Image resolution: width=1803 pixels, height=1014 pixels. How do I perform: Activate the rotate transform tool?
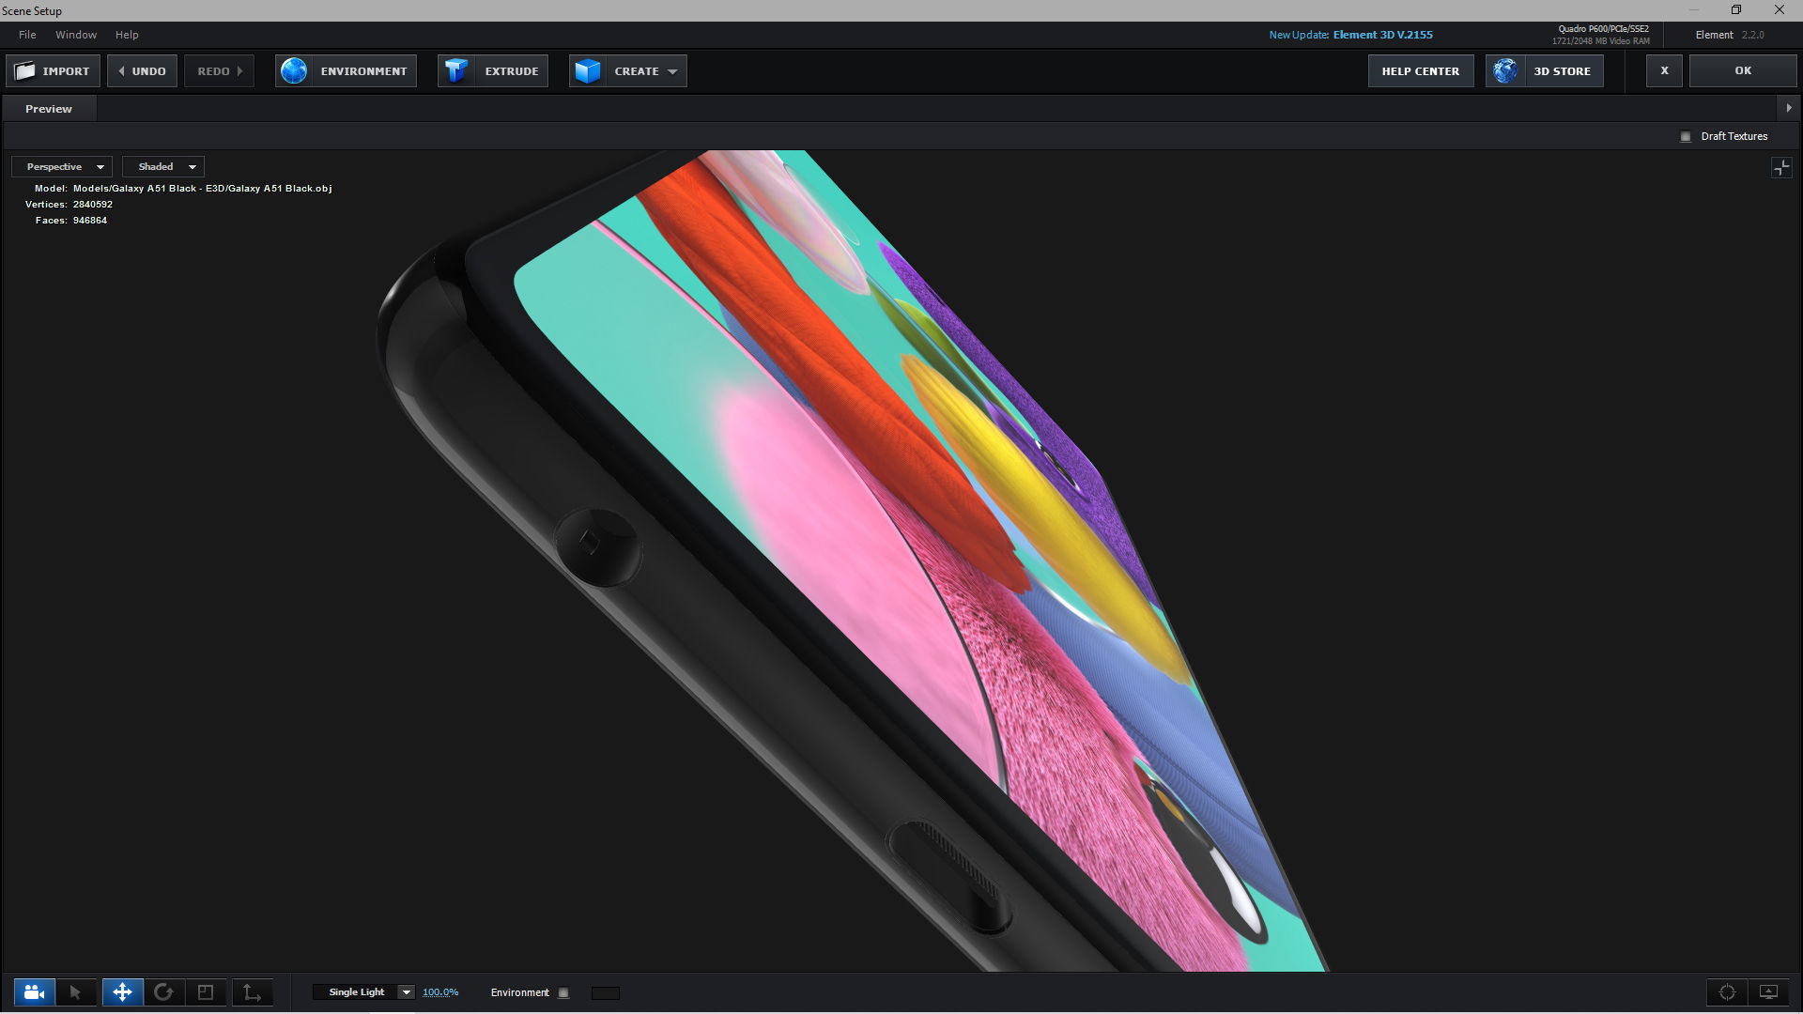click(x=163, y=992)
